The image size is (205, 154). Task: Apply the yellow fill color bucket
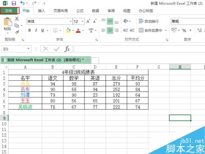[68, 30]
